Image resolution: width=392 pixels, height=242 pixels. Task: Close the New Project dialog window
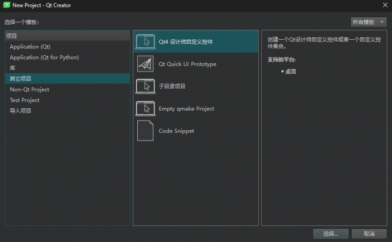click(x=385, y=5)
